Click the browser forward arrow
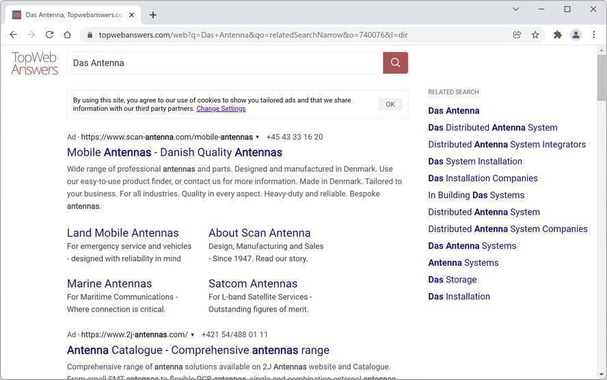607x380 pixels. click(31, 35)
